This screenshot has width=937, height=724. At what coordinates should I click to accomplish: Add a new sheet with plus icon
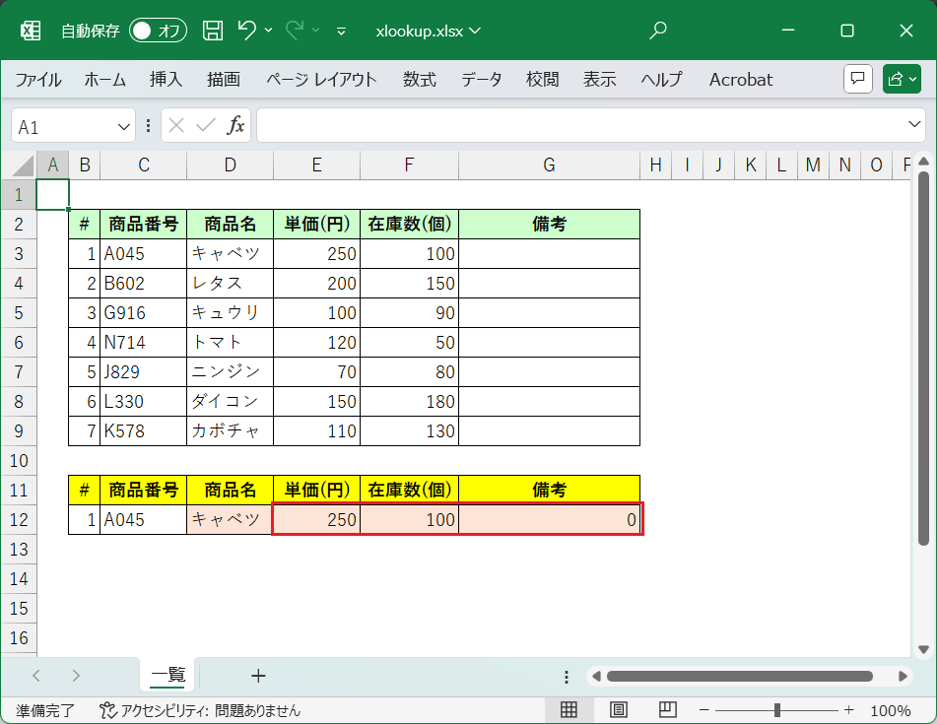tap(258, 676)
